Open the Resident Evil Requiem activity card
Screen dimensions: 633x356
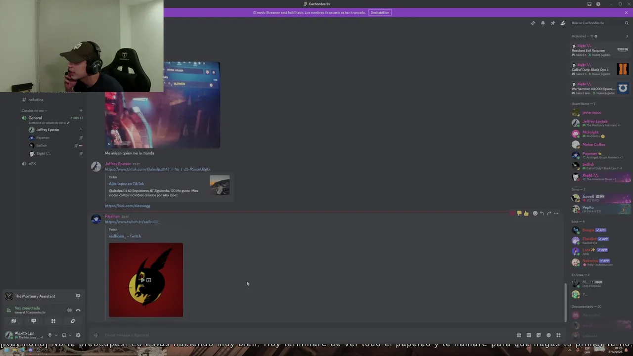point(600,50)
